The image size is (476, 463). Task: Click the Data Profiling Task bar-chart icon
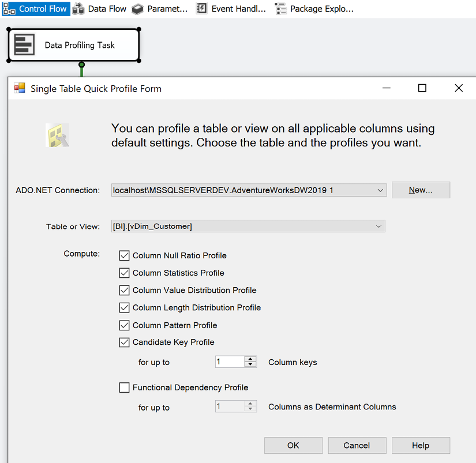24,45
